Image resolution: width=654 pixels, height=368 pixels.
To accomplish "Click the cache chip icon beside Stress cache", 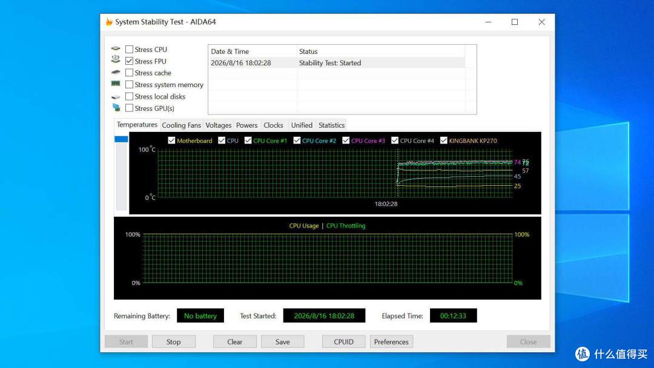I will click(116, 72).
